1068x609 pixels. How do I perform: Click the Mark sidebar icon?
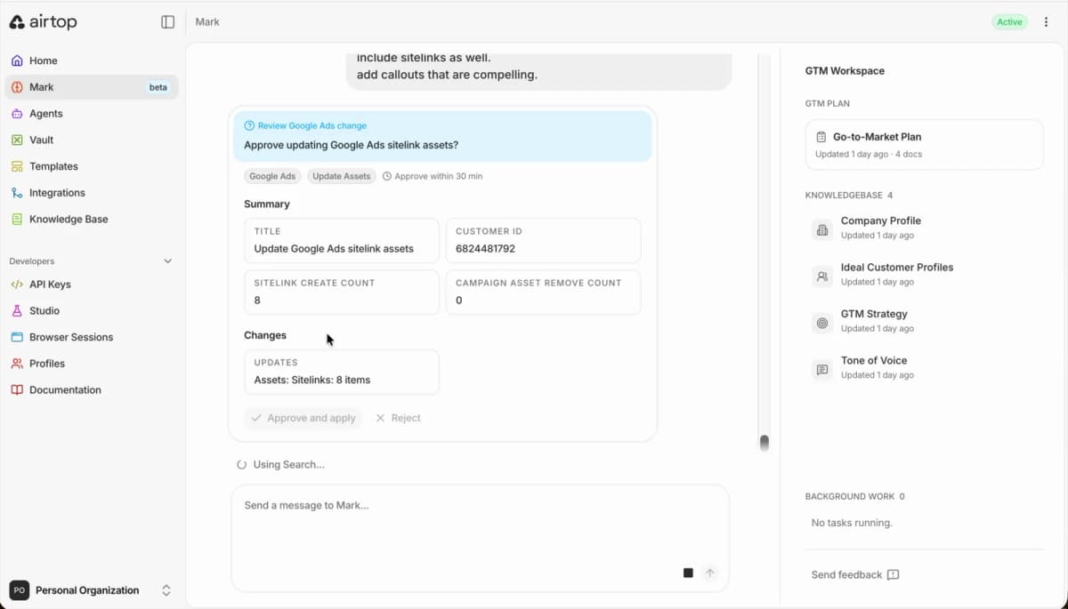17,87
